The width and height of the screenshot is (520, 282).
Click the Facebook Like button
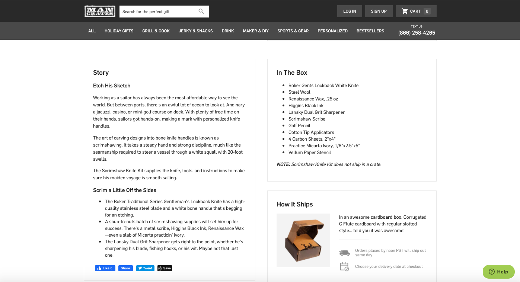click(105, 268)
